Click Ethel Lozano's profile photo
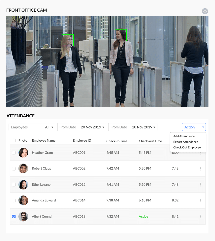215x241 pixels. [23, 185]
